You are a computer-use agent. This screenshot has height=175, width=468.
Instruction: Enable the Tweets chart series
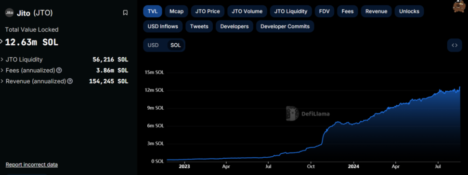(x=199, y=26)
